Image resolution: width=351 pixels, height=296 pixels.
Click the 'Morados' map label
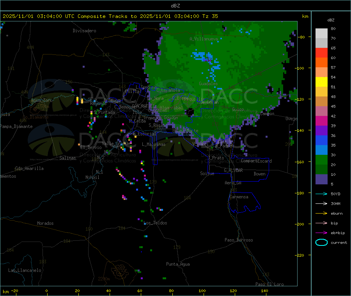coord(45,223)
